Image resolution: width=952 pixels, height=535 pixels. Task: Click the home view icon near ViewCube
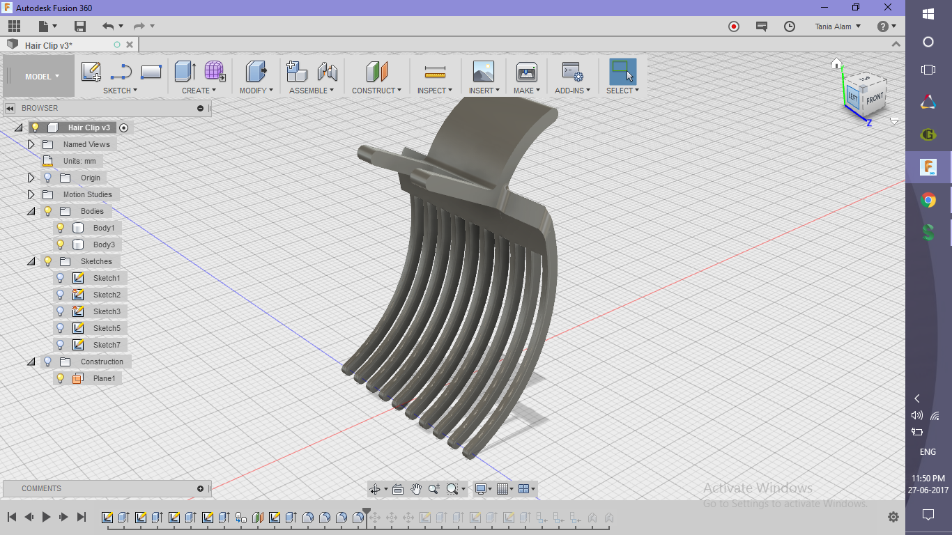pos(837,64)
